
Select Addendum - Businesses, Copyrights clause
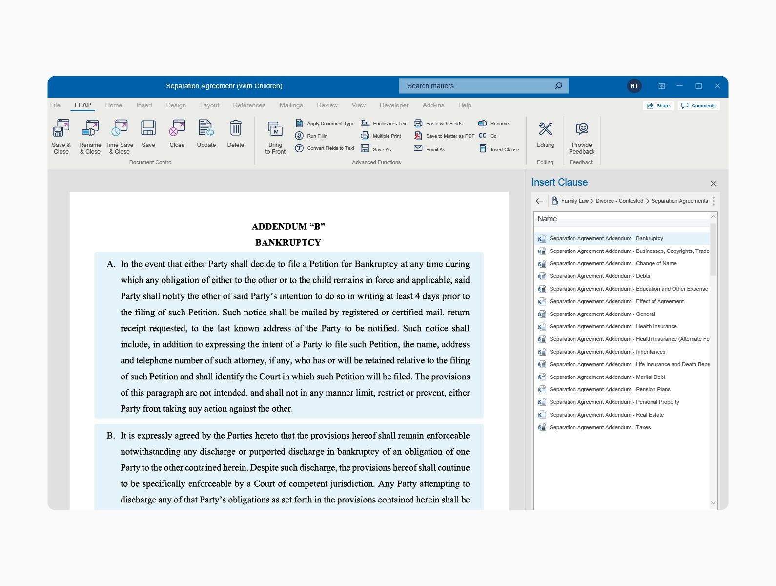tap(622, 251)
